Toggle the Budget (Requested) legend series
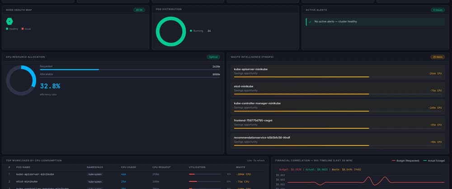Image resolution: width=452 pixels, height=189 pixels. 405,161
